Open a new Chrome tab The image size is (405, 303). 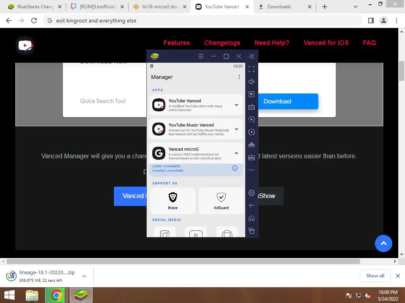[325, 7]
